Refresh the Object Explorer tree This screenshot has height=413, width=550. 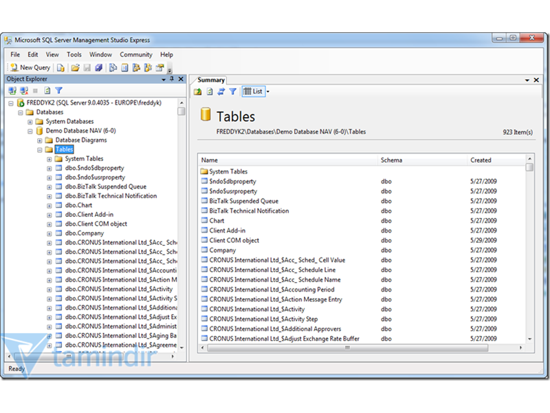(46, 90)
